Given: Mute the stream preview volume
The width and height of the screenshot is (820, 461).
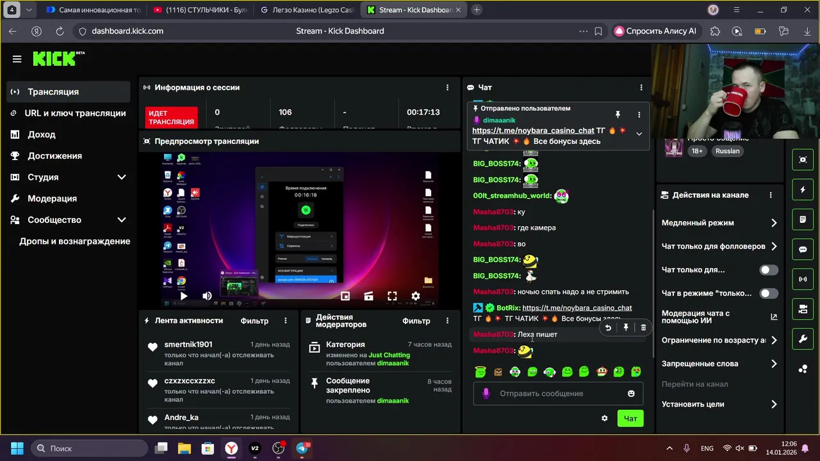Looking at the screenshot, I should click(207, 296).
